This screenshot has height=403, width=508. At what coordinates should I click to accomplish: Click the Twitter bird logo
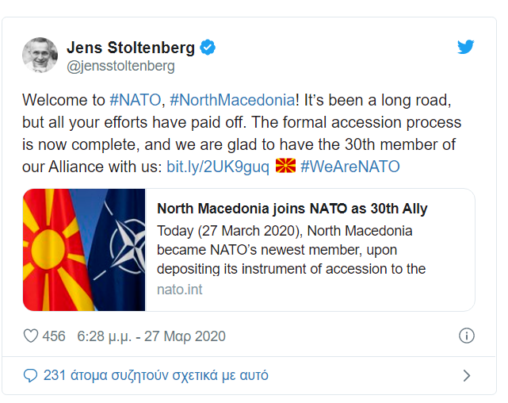point(465,47)
